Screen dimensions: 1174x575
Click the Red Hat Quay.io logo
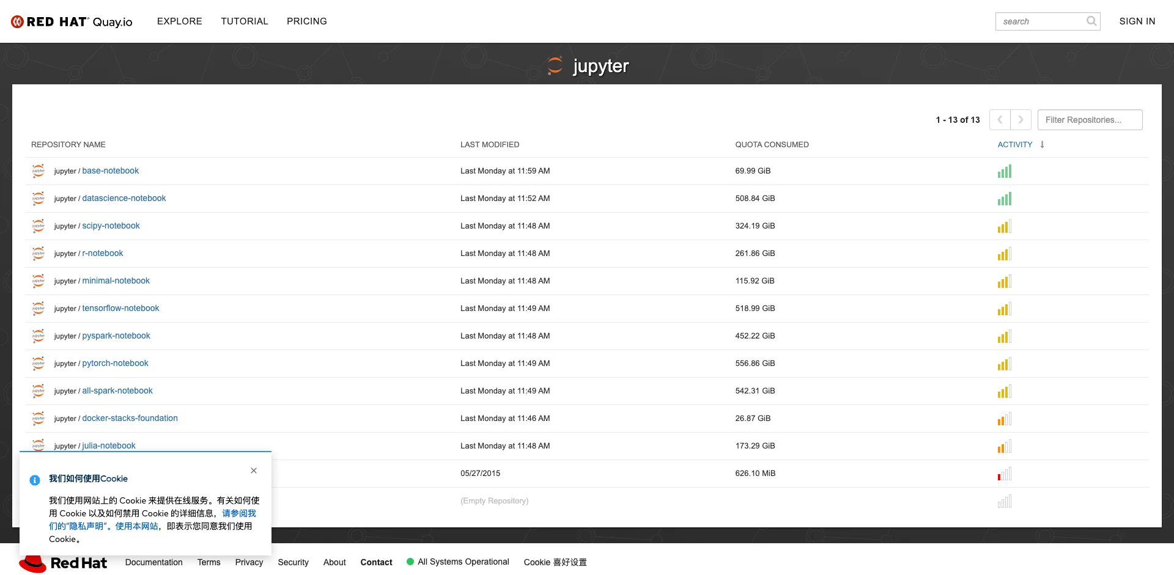[72, 21]
